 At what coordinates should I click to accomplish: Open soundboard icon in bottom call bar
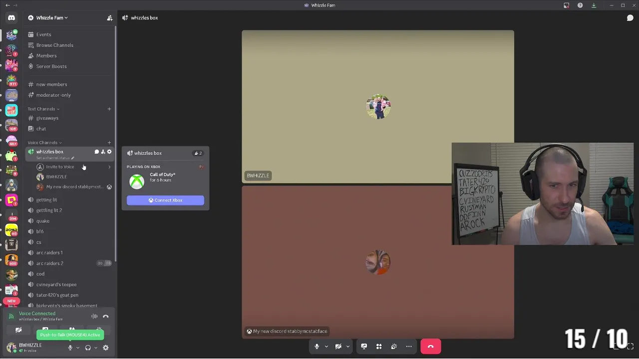pos(394,347)
